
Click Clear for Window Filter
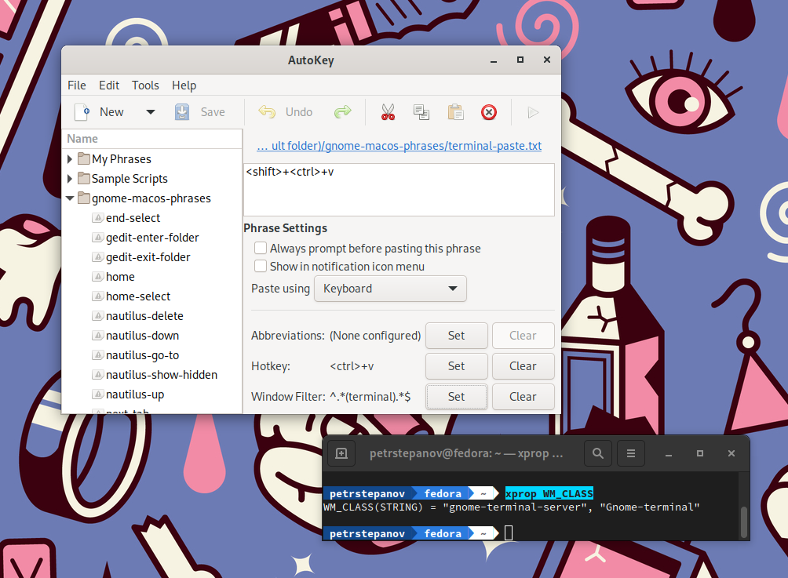(523, 397)
